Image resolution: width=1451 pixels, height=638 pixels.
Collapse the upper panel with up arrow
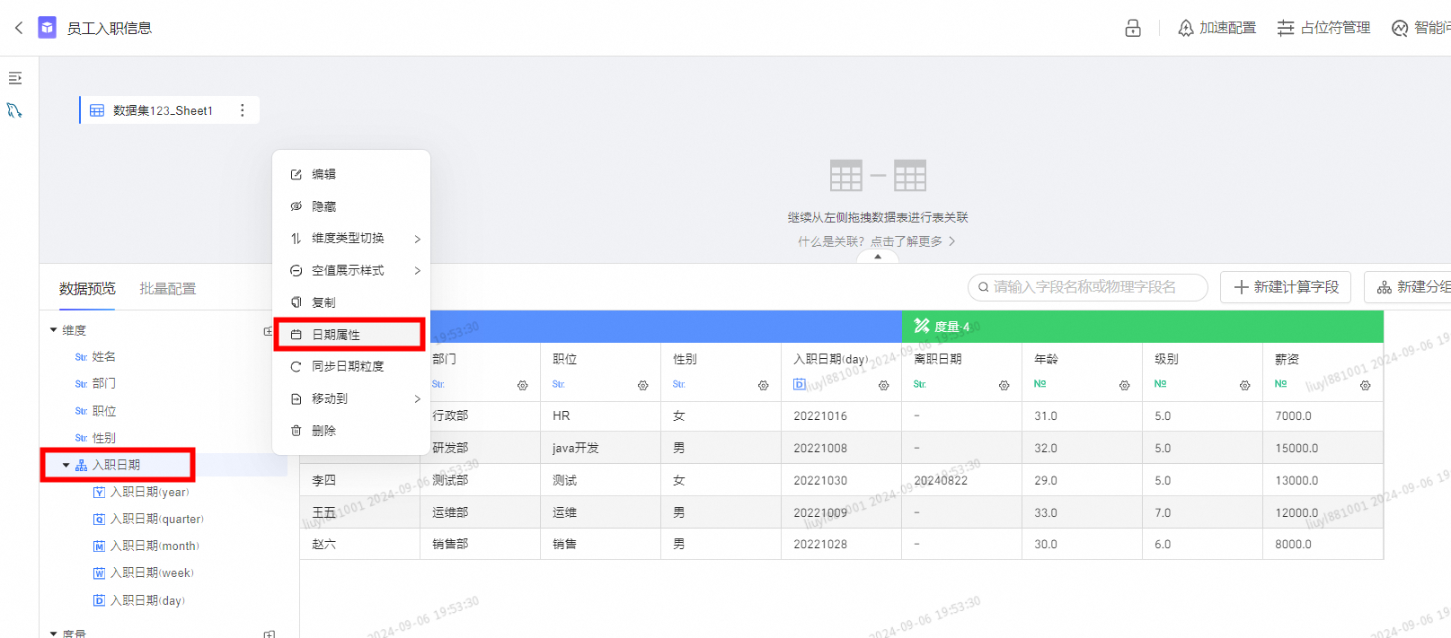point(878,257)
